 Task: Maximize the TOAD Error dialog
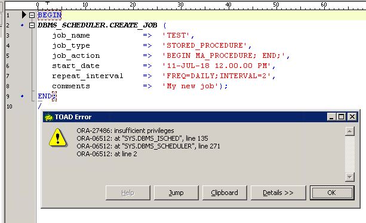click(342, 116)
